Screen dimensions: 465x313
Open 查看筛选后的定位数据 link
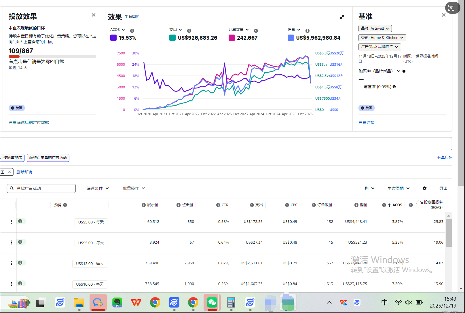29,122
